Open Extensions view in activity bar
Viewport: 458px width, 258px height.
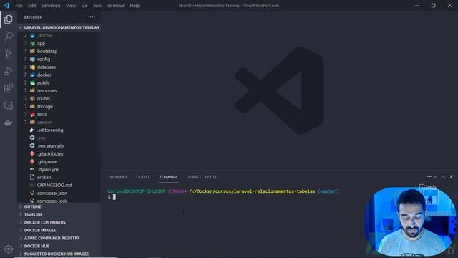click(x=9, y=88)
